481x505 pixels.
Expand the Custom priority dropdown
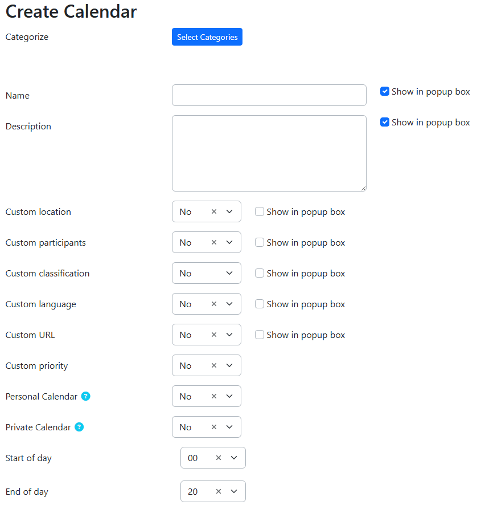coord(229,365)
